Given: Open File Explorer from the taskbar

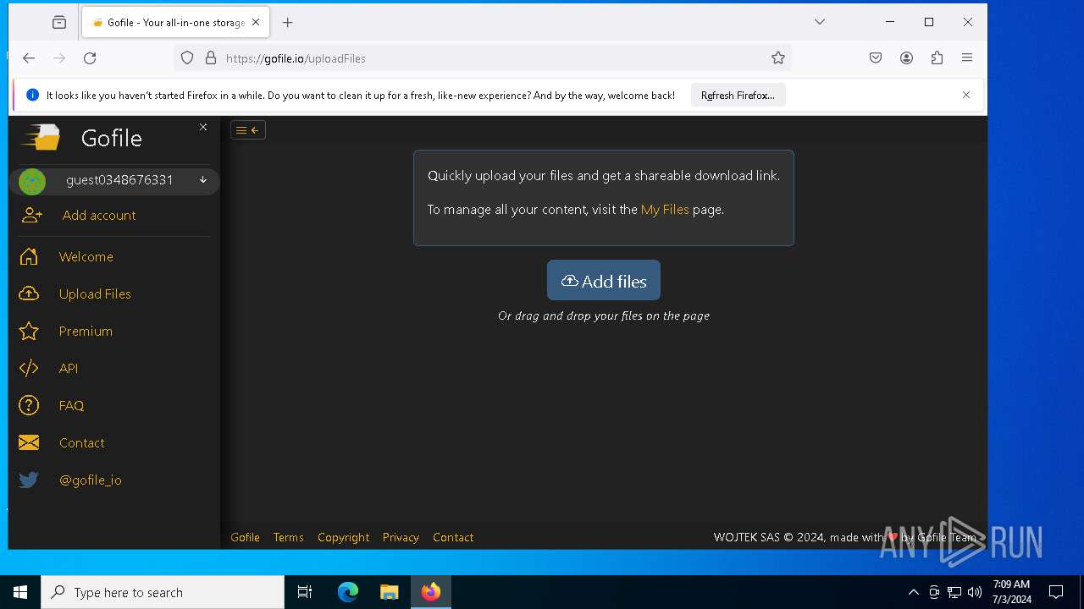Looking at the screenshot, I should click(389, 592).
